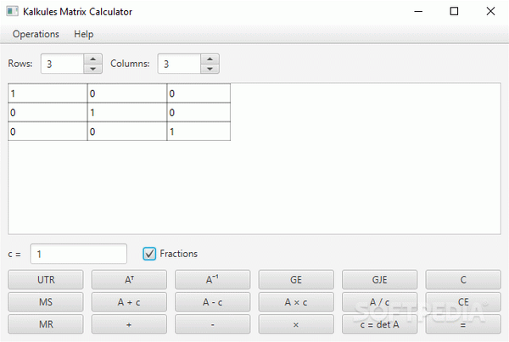Minimize the Kalkules window

click(418, 12)
